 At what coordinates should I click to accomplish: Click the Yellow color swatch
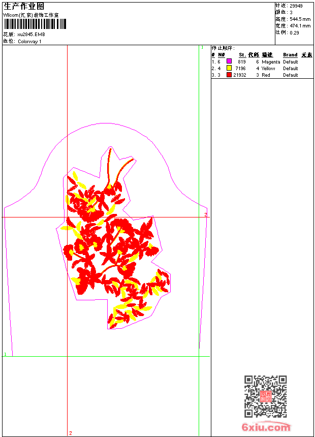point(229,68)
